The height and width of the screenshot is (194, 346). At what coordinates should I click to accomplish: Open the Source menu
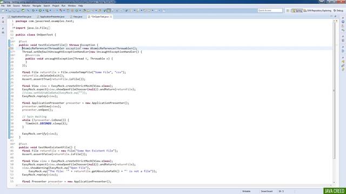pyautogui.click(x=16, y=6)
